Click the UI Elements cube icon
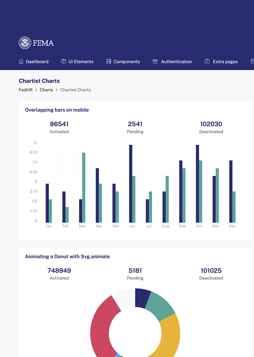Image resolution: width=254 pixels, height=357 pixels. pos(64,61)
